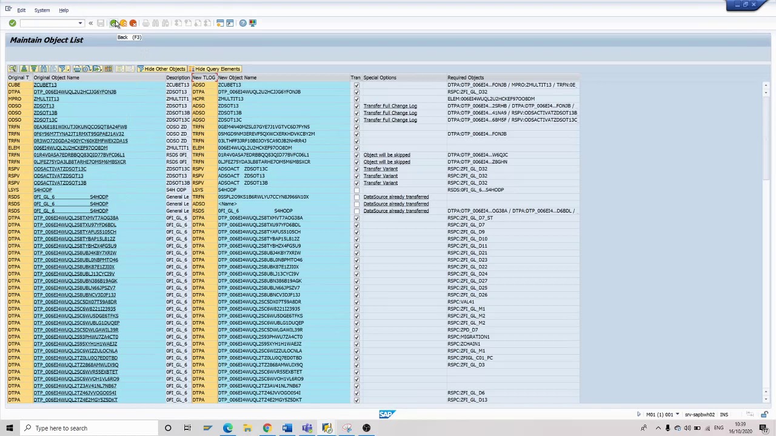Click the ALV Details magnifier icon
776x436 pixels.
pos(13,69)
